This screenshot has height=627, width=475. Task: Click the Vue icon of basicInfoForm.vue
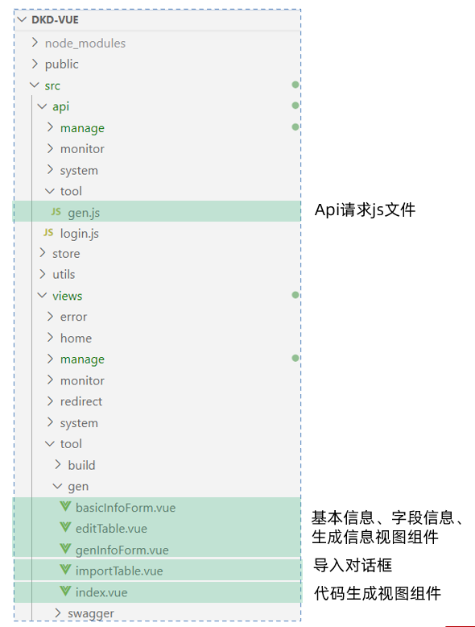point(65,507)
